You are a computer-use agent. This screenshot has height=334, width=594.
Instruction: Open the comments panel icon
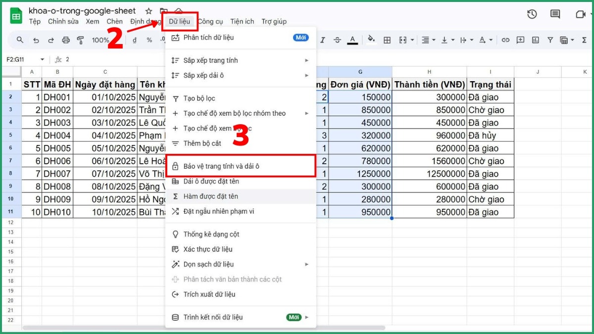(x=555, y=14)
